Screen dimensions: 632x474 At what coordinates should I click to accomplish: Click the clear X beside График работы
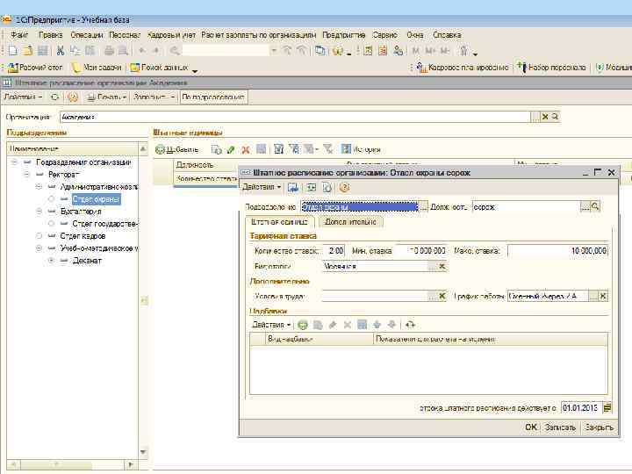[x=603, y=297]
